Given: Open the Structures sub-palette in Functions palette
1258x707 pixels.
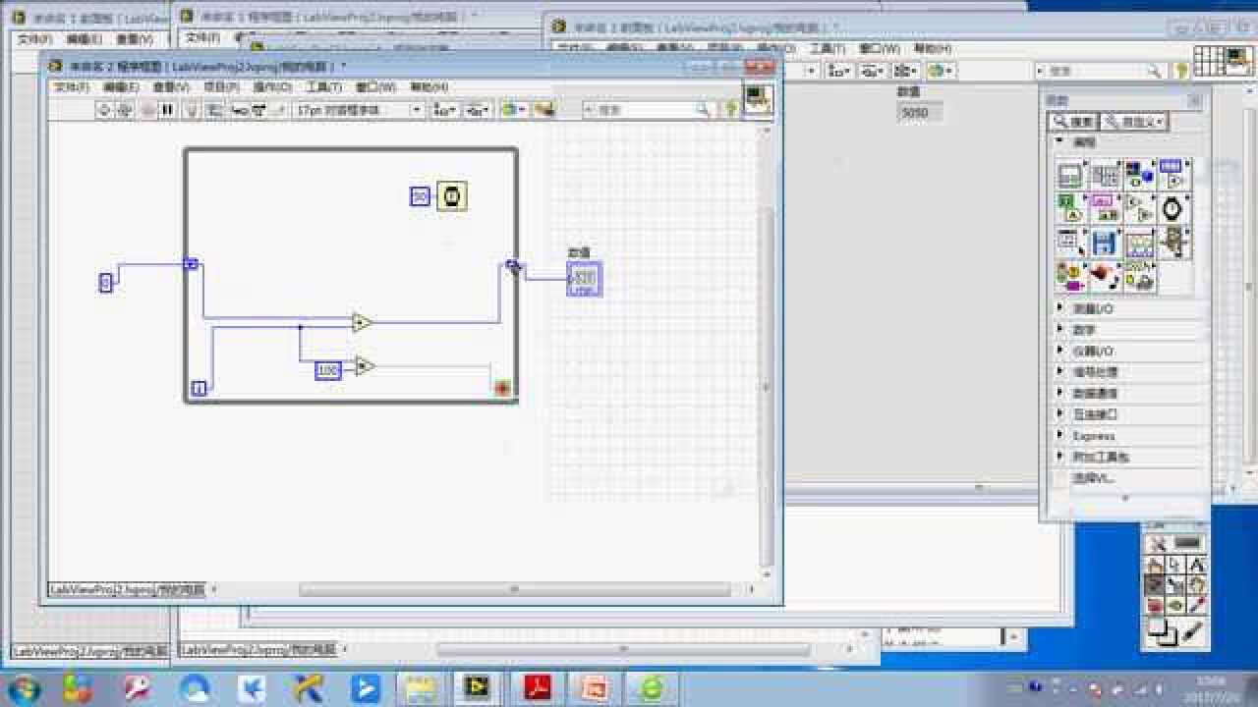Looking at the screenshot, I should (x=1070, y=176).
